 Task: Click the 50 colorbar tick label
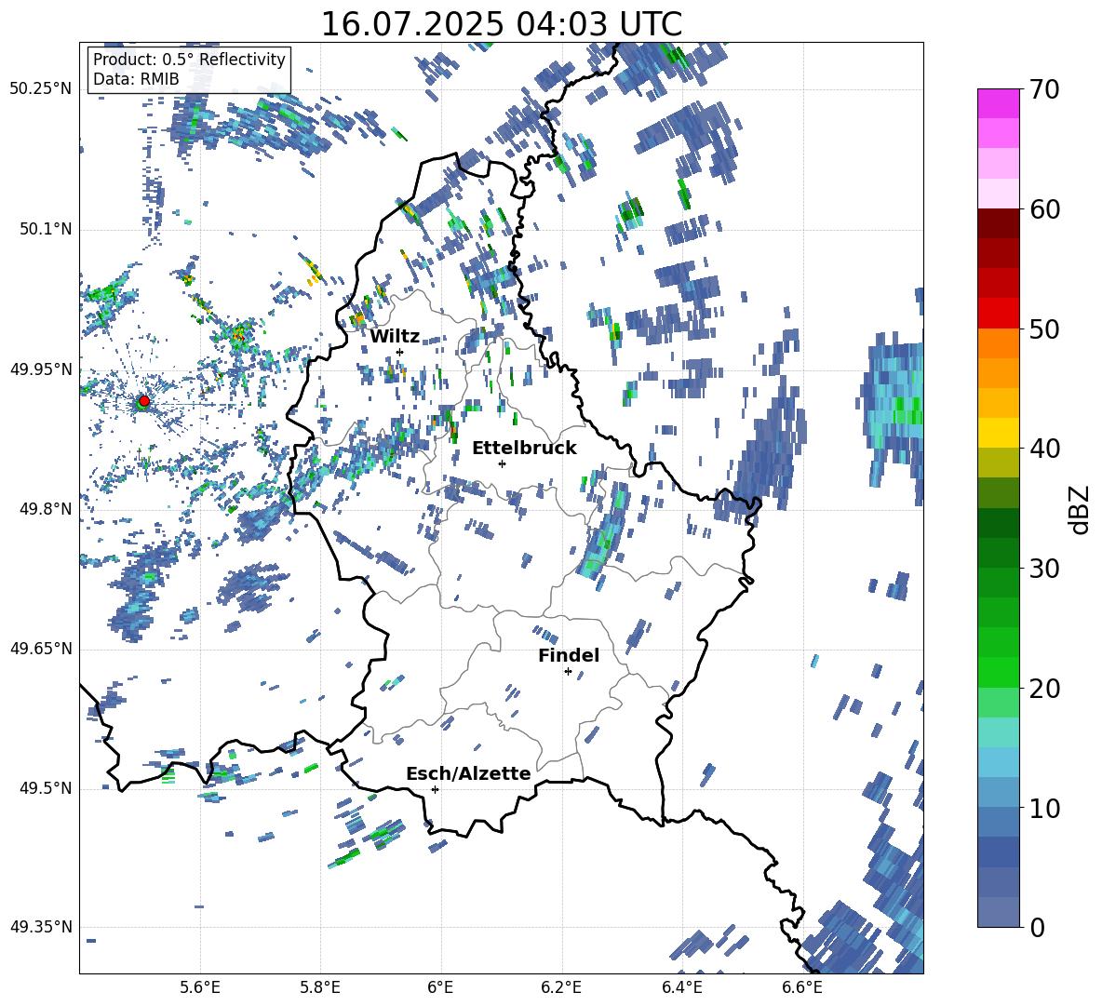1044,329
